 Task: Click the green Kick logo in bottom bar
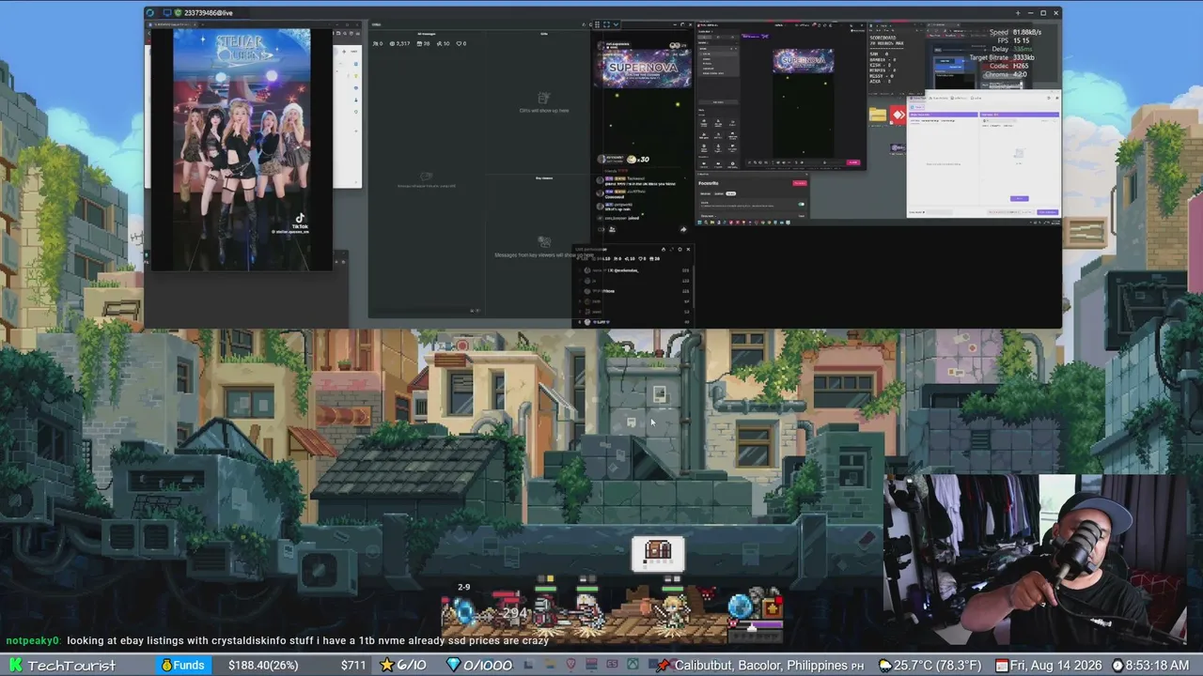pos(14,665)
